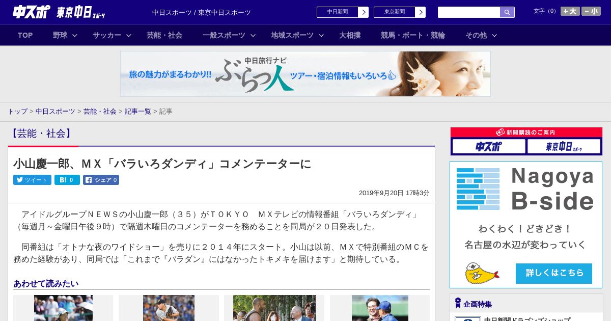
Task: Open the bald man with cameraman thumbnail
Action: click(274, 308)
